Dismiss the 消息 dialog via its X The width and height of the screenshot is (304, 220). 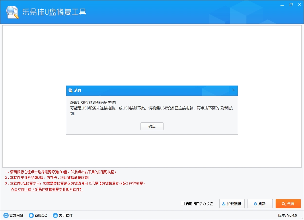(x=233, y=90)
